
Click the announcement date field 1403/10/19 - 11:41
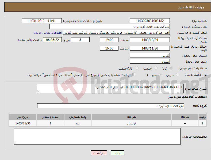(41, 21)
